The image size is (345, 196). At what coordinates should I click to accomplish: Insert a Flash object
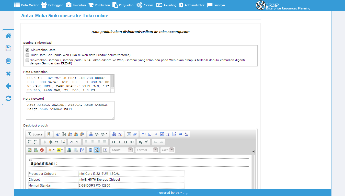point(42,150)
